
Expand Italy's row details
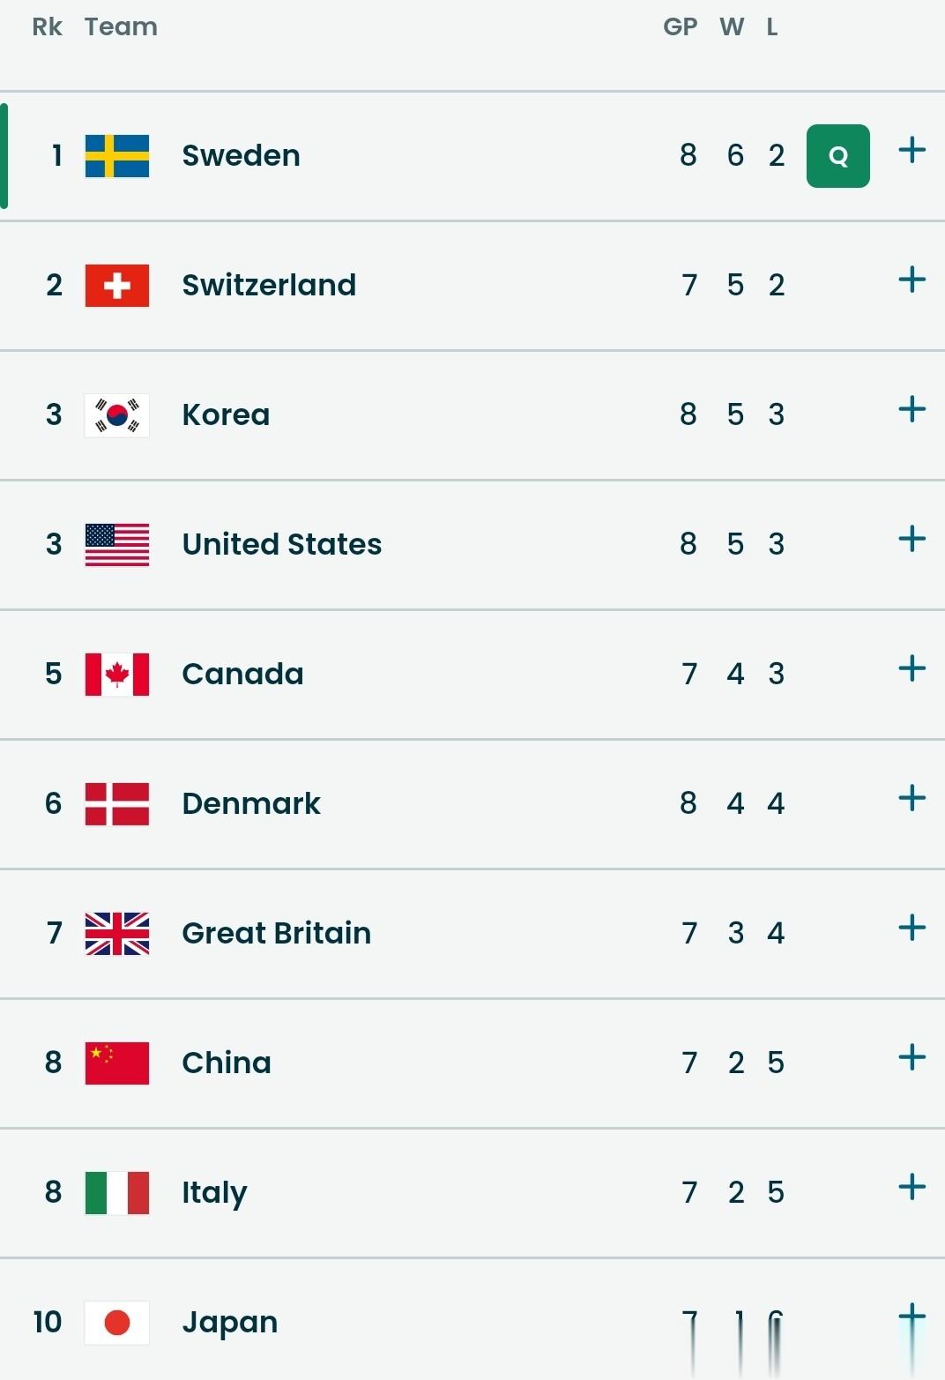tap(912, 1187)
